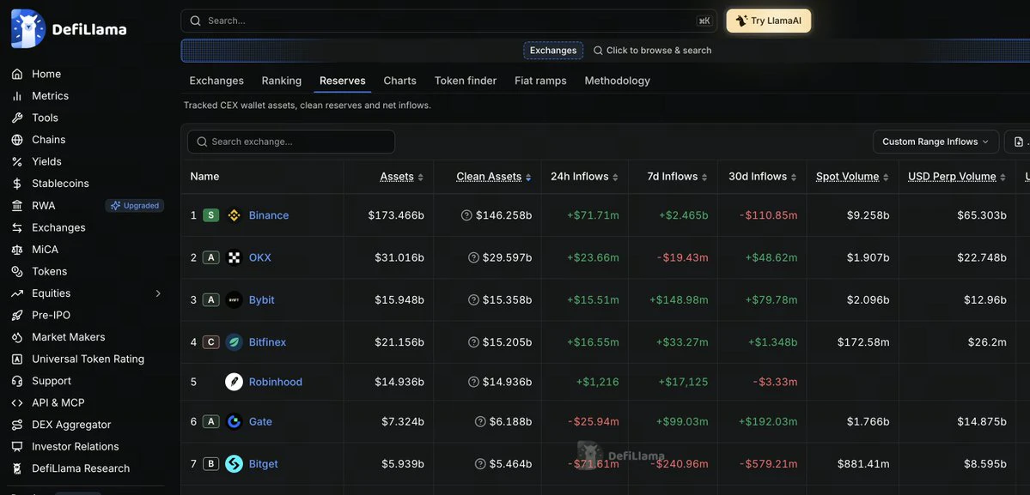The image size is (1030, 495).
Task: Sort table by Spot Volume column
Action: [x=853, y=177]
